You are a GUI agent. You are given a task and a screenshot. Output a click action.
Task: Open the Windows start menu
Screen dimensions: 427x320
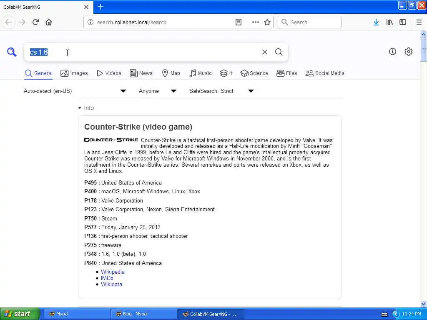pos(20,314)
